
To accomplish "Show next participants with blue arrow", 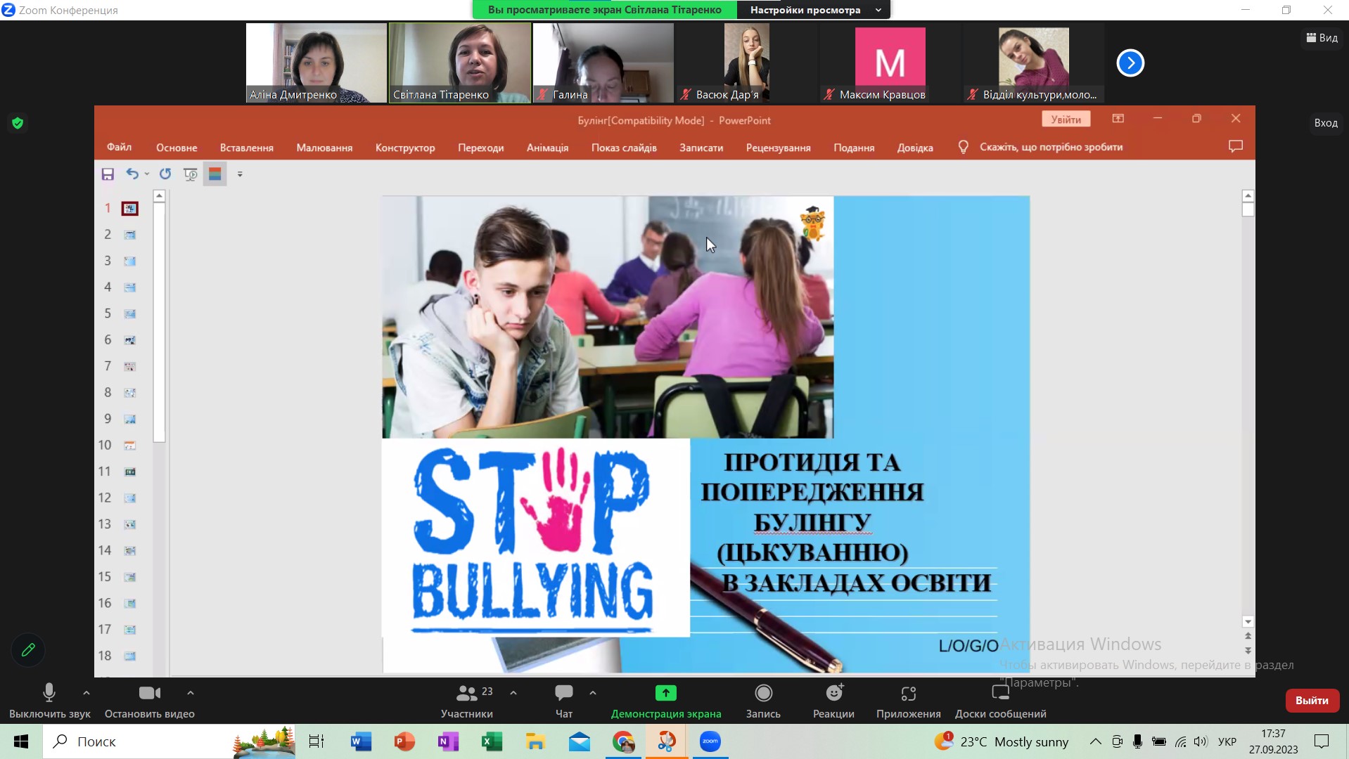I will tap(1130, 63).
